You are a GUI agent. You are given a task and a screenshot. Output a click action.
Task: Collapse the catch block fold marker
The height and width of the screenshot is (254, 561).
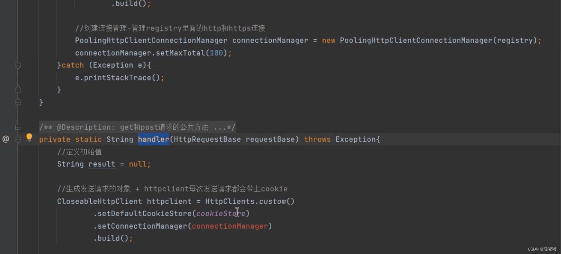click(x=18, y=66)
